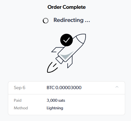Click the rocket's left fin

57,50
